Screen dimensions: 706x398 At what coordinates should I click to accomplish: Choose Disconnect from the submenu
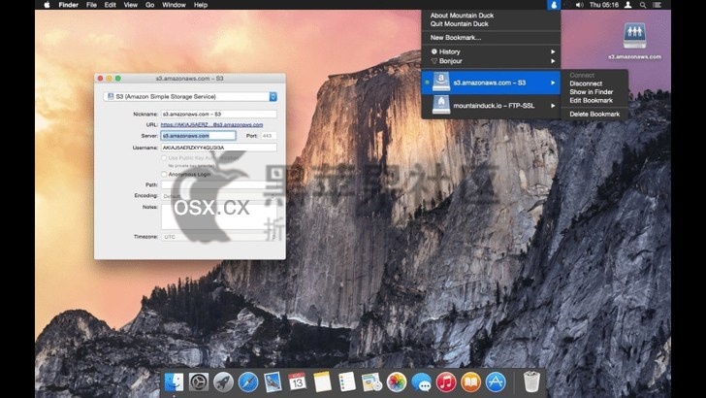click(x=586, y=83)
